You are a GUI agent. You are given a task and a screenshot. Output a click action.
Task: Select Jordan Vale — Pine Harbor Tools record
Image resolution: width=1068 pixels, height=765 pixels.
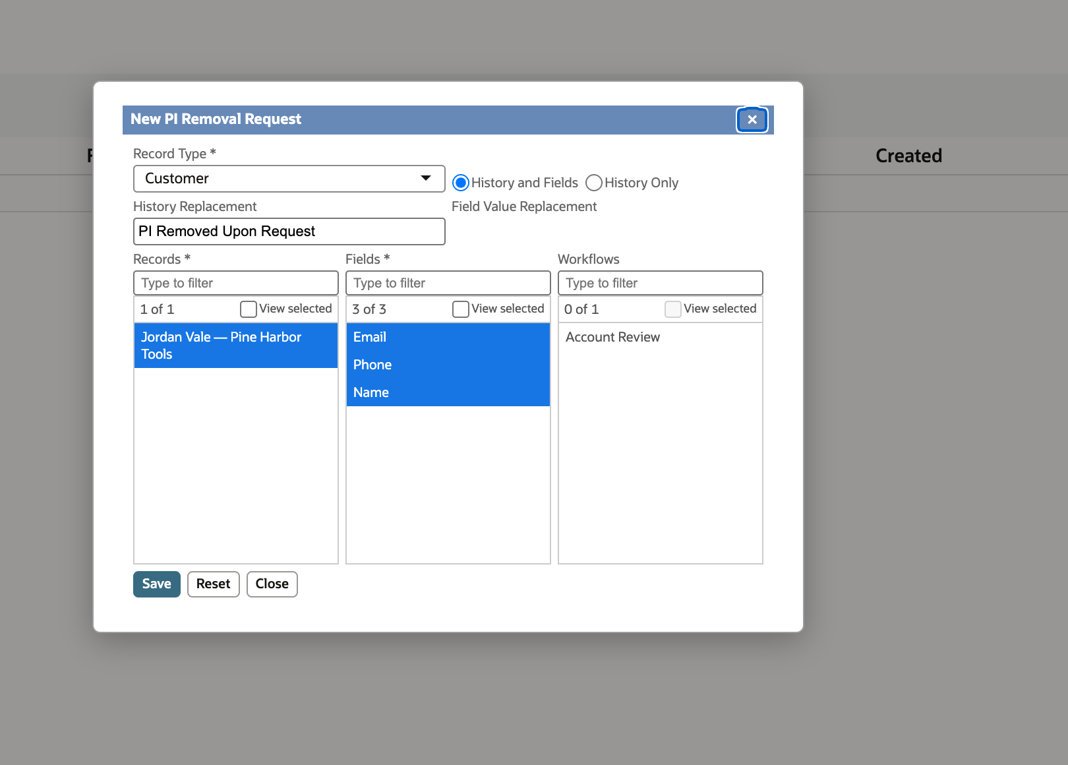coord(236,346)
